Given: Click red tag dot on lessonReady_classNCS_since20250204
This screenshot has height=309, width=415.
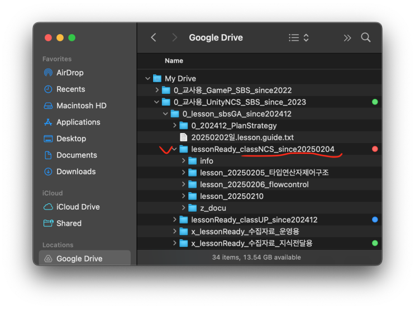Looking at the screenshot, I should 375,149.
